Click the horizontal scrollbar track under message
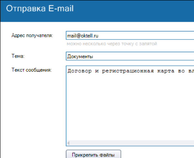Image resolution: width=194 pixels, height=158 pixels. [x=129, y=143]
